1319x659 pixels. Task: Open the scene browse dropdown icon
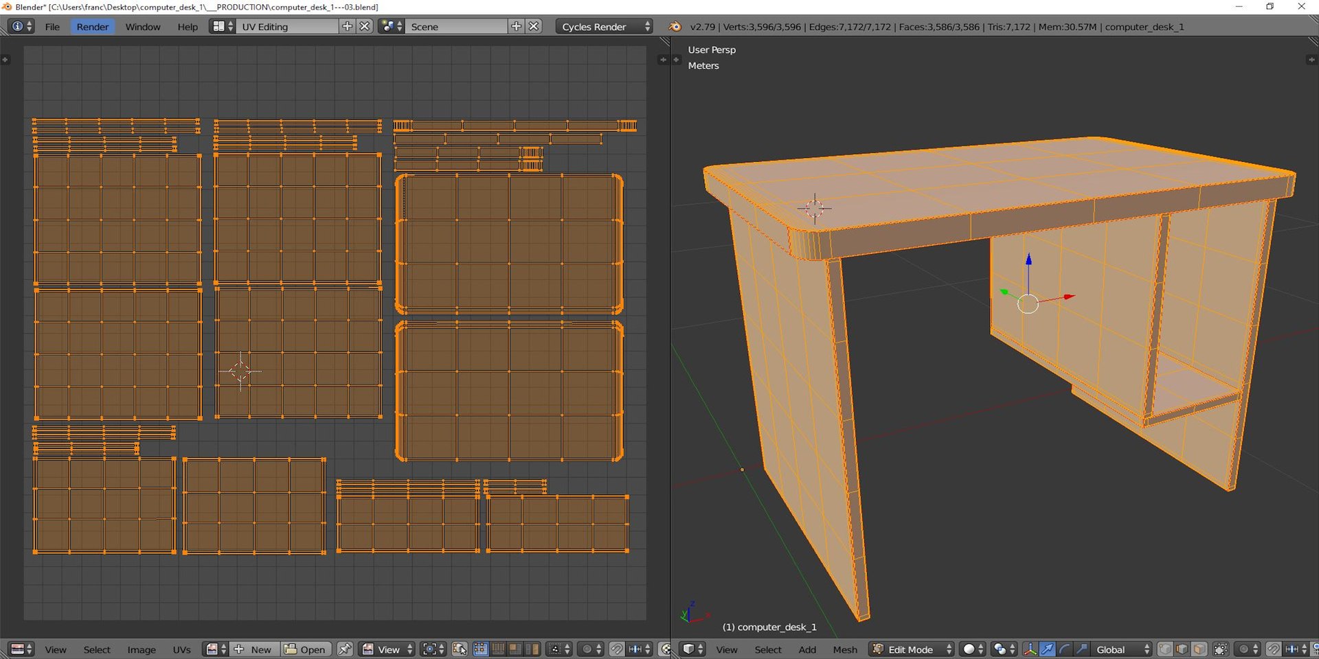click(392, 26)
